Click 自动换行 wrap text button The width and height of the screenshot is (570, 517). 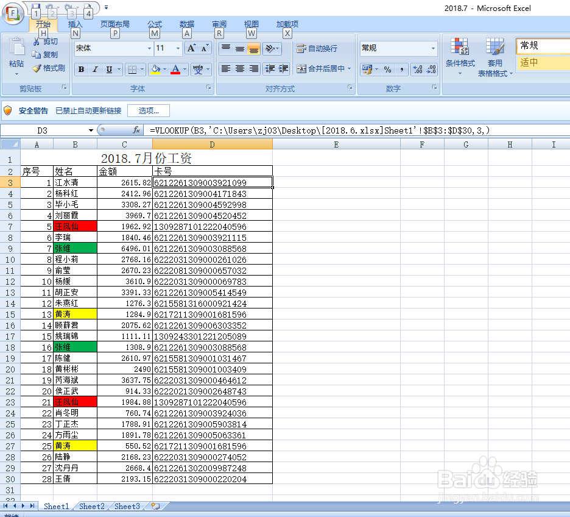pyautogui.click(x=317, y=48)
